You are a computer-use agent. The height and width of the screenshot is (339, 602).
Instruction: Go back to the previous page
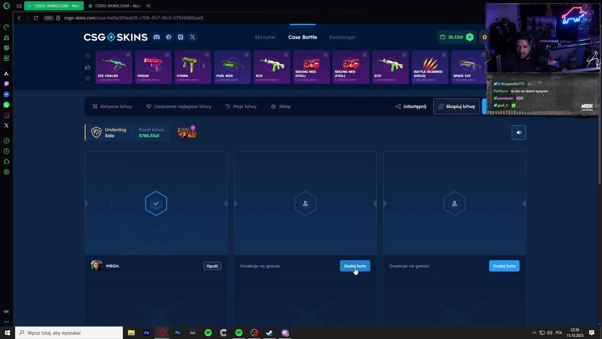19,18
